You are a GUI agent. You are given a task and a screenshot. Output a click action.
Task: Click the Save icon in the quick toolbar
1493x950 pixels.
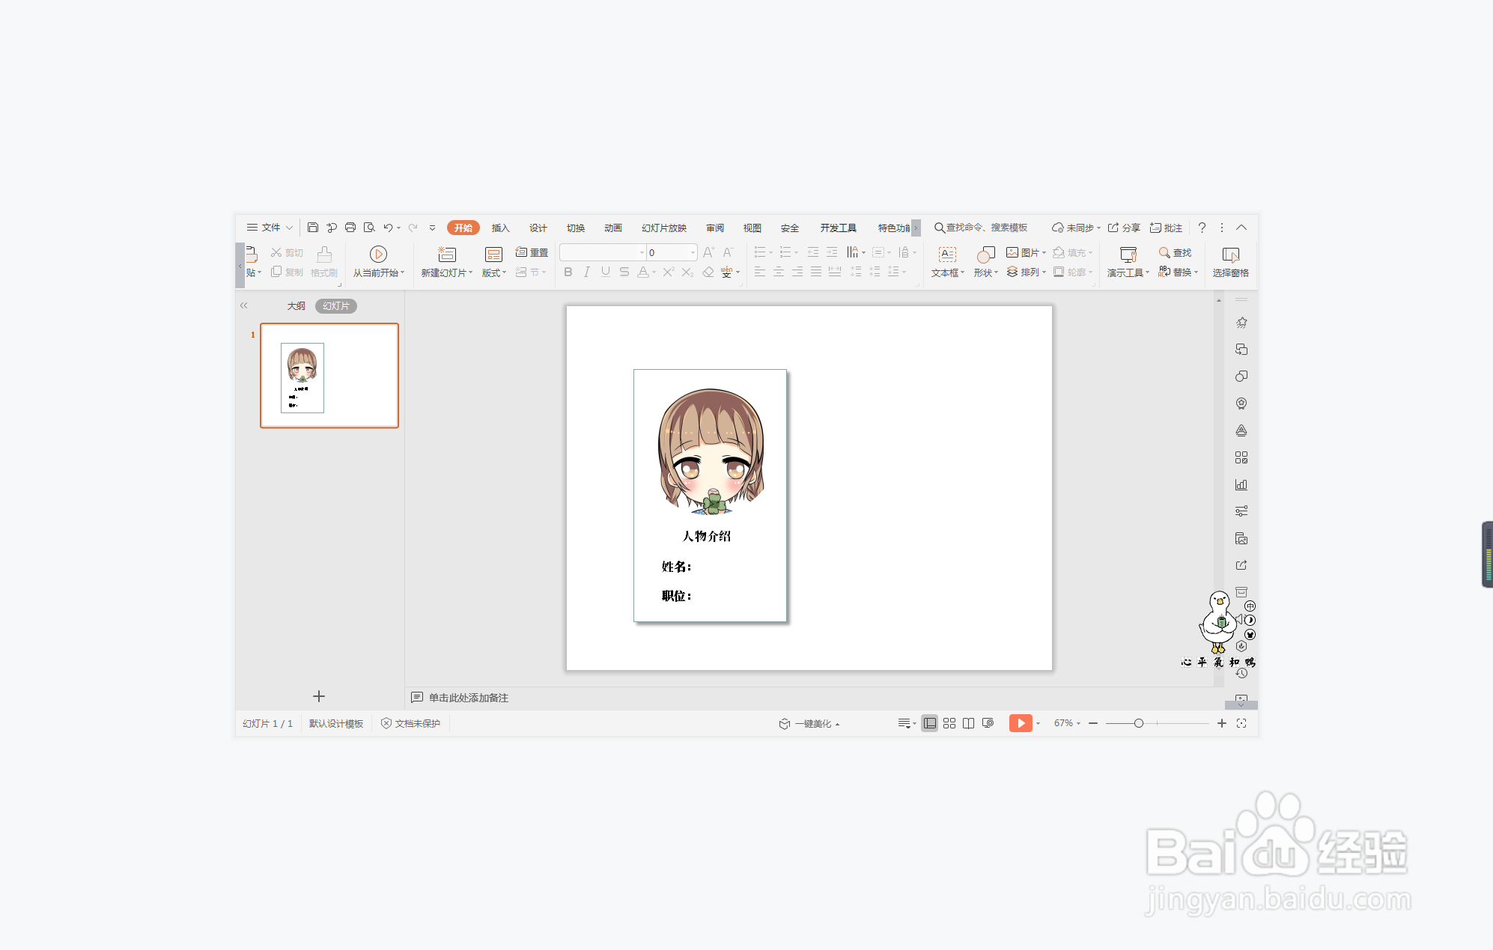313,228
